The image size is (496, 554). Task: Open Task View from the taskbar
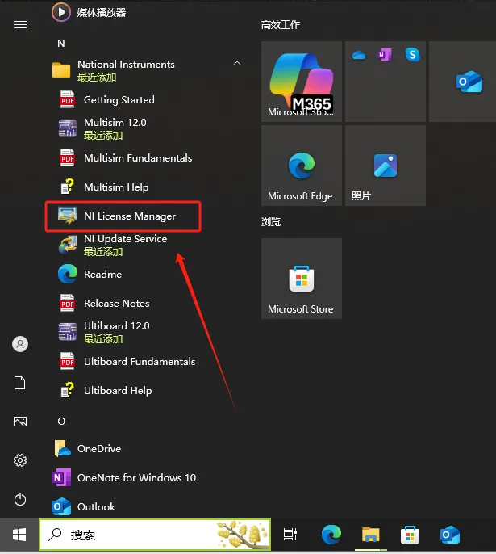290,535
